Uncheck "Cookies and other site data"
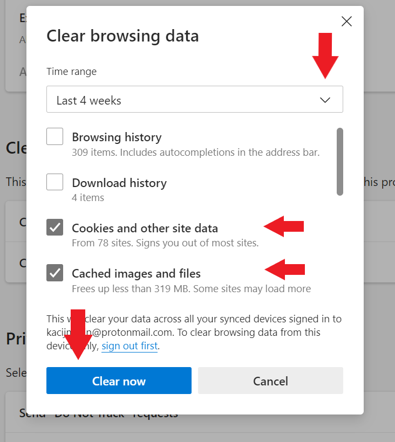Image resolution: width=395 pixels, height=442 pixels. click(x=55, y=227)
